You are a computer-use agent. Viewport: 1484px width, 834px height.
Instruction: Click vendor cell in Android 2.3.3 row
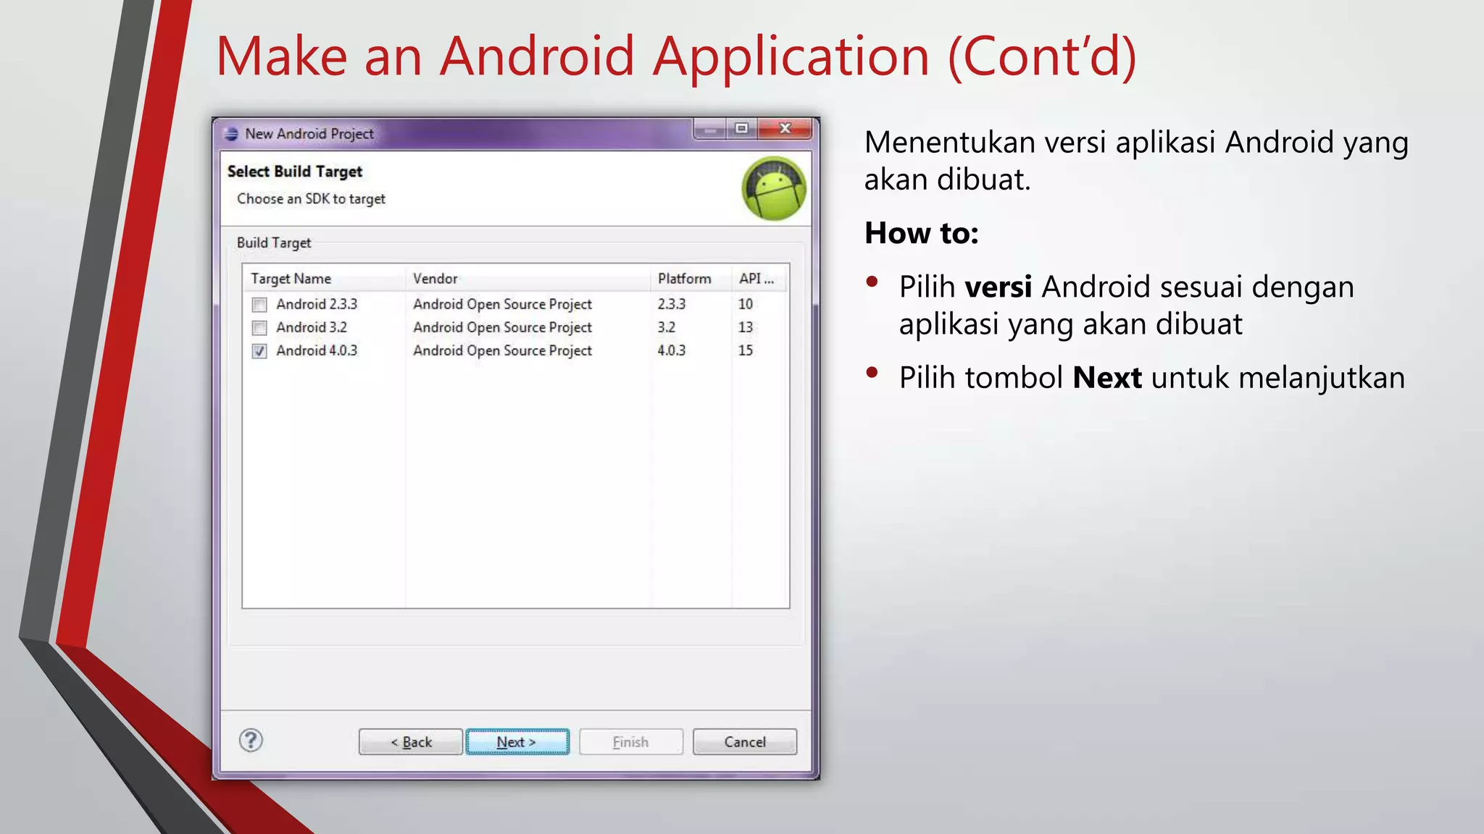click(502, 305)
